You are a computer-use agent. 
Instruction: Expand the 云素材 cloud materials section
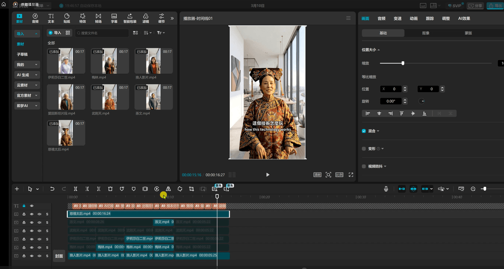(27, 85)
